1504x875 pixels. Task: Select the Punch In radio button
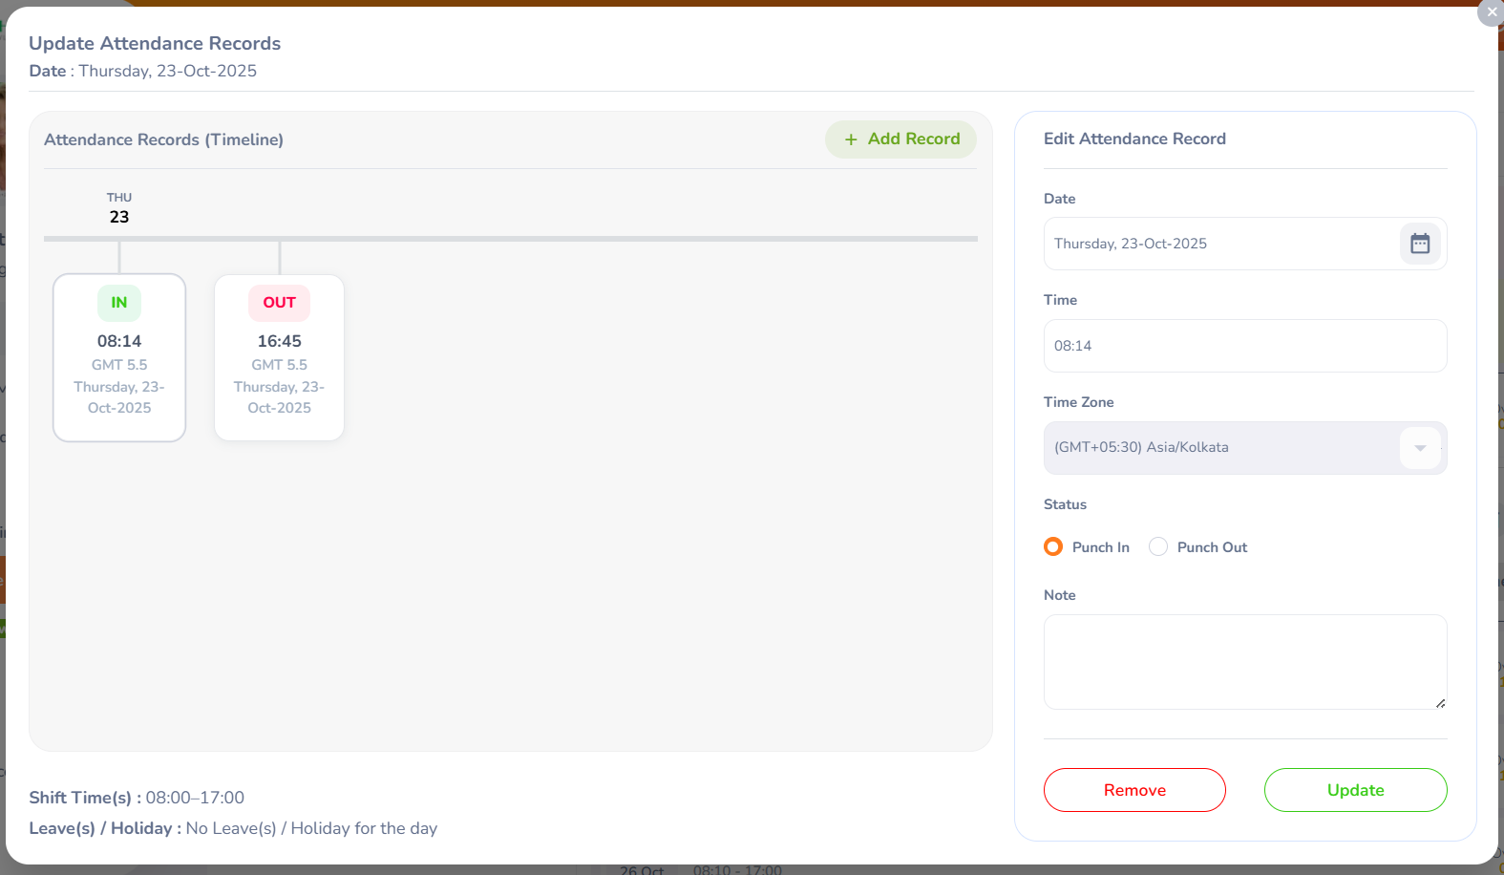click(1053, 546)
